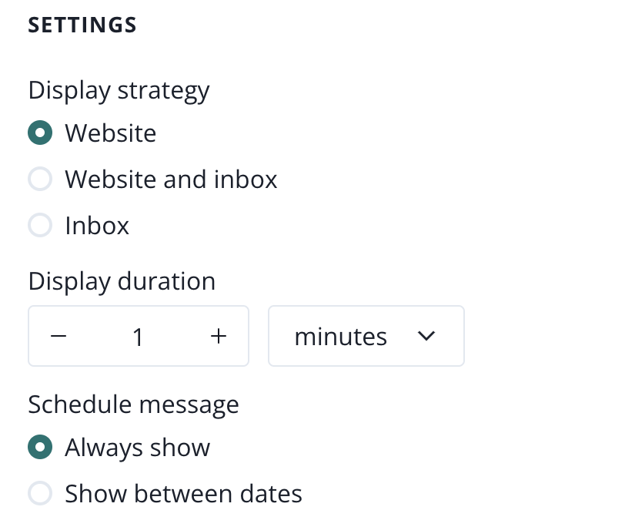Click the 'Schedule message' field label
The width and height of the screenshot is (625, 527).
[x=134, y=404]
